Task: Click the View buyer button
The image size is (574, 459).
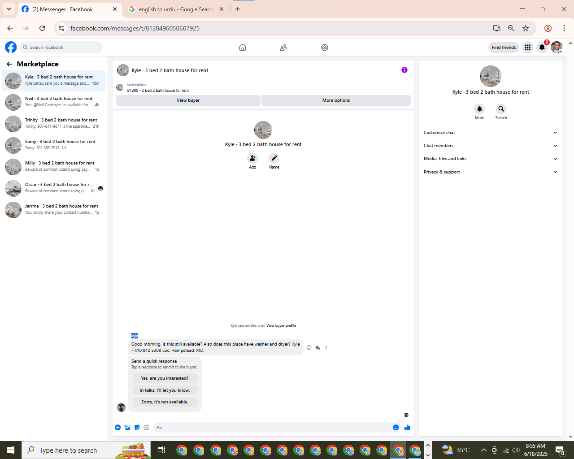Action: [188, 100]
